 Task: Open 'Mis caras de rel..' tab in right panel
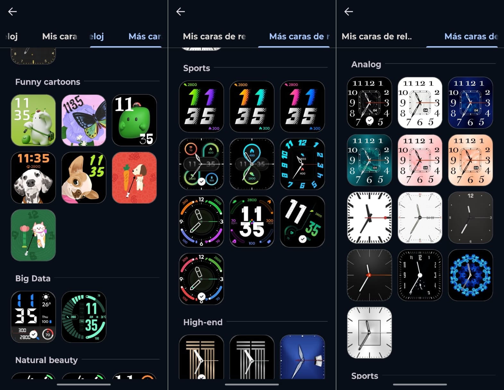(x=377, y=37)
